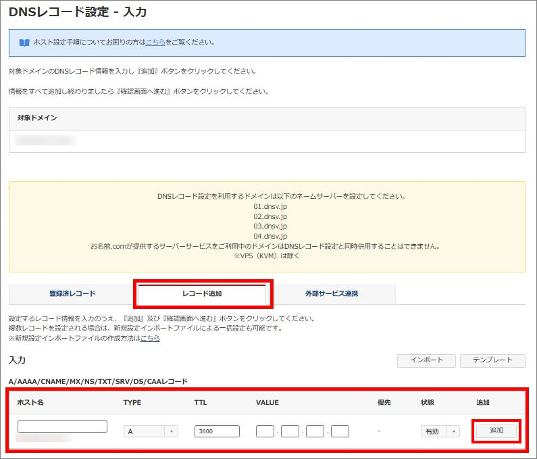The image size is (537, 459).
Task: Open the 状態 combo box showing 有効
Action: 440,431
